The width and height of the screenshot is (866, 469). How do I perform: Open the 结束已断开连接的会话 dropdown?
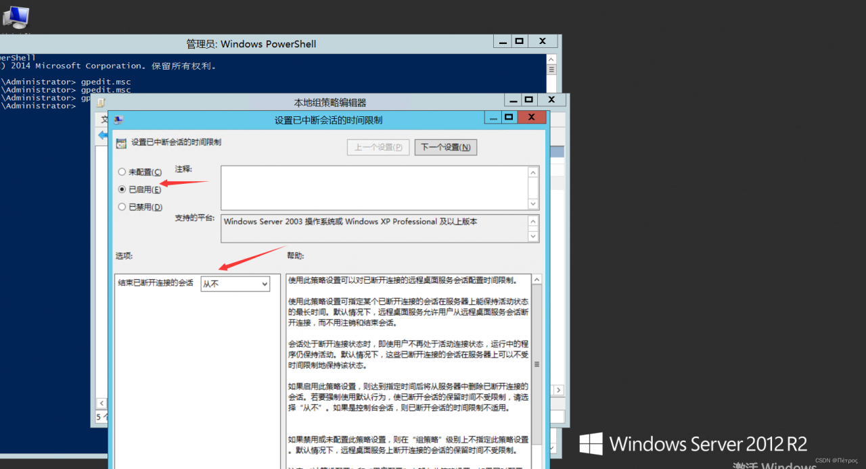coord(235,285)
